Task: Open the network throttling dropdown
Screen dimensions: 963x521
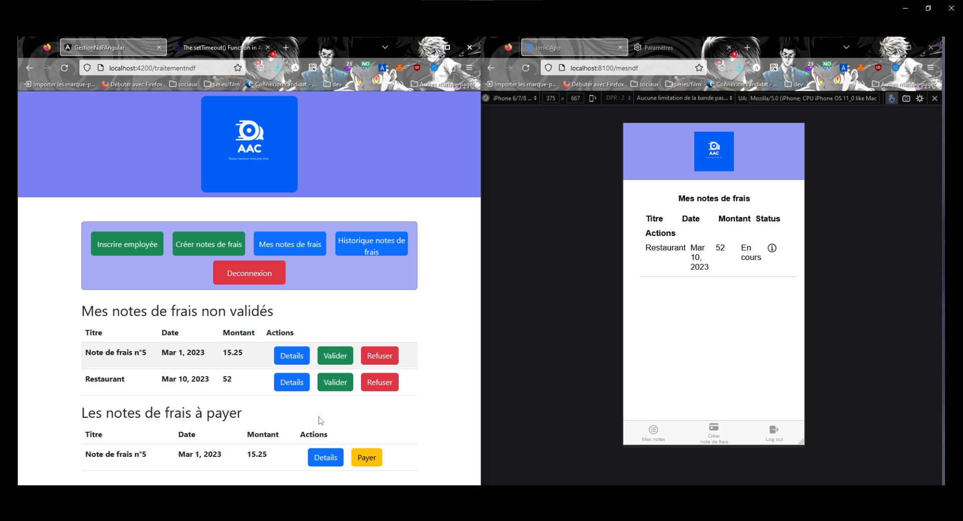Action: (684, 99)
